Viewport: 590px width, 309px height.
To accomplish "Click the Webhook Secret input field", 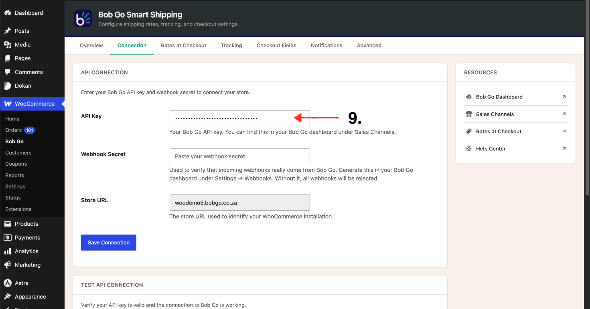I will pos(240,156).
